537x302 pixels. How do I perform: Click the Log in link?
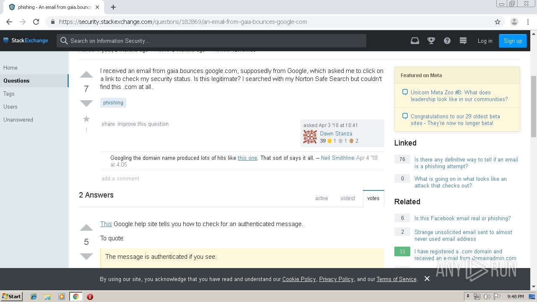485,41
